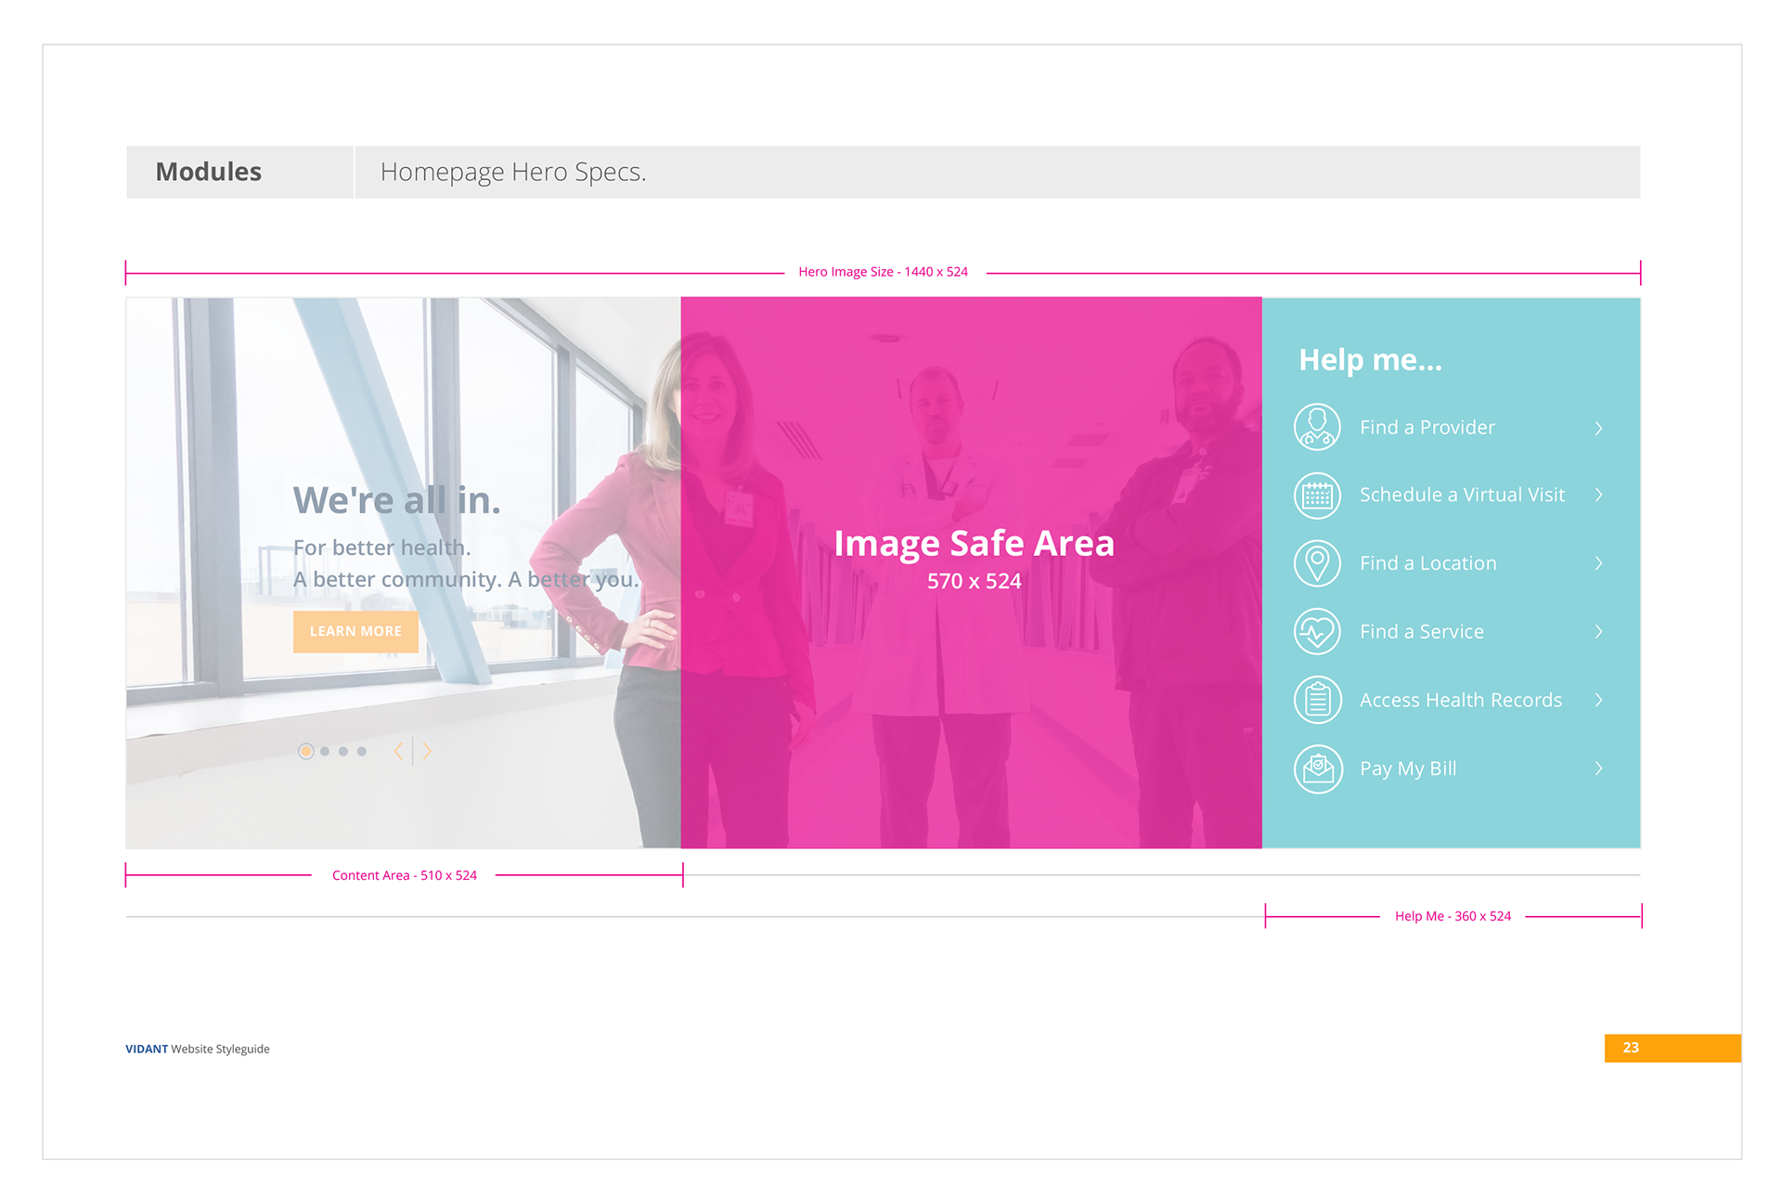
Task: Open the Access Health Records link
Action: pos(1461,700)
